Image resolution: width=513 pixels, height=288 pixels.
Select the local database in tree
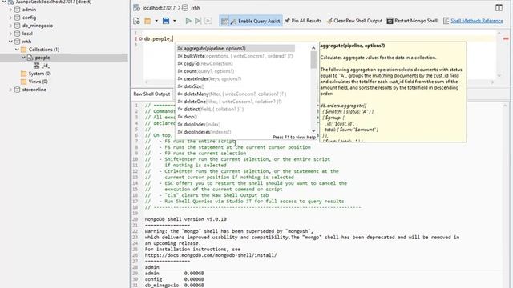tap(27, 34)
